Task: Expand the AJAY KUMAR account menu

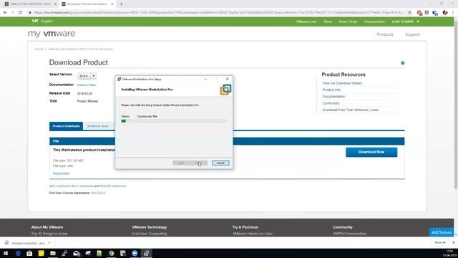Action: click(406, 21)
